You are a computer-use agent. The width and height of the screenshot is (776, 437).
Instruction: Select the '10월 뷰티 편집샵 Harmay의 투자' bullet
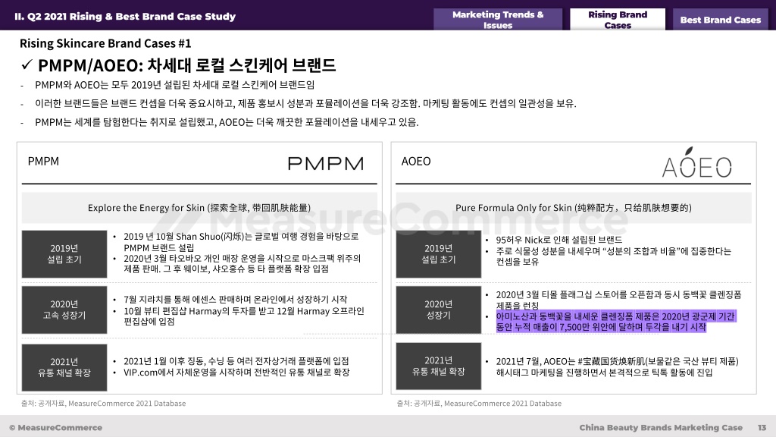pyautogui.click(x=244, y=316)
